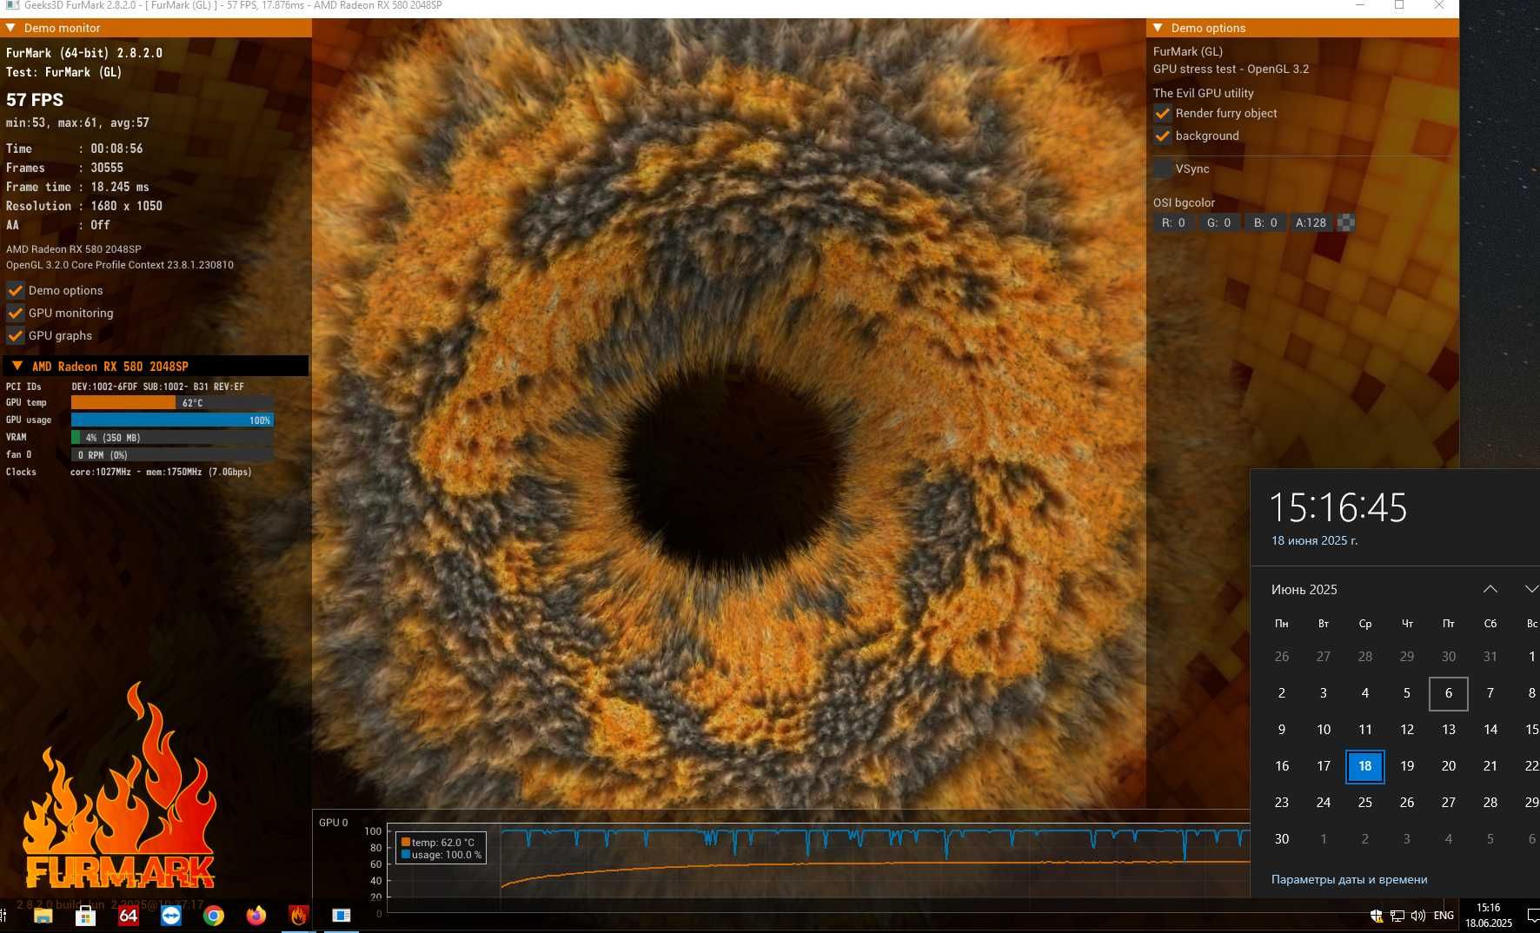Click the VRAM 4% (350 MB) bar
The height and width of the screenshot is (933, 1540).
point(172,438)
